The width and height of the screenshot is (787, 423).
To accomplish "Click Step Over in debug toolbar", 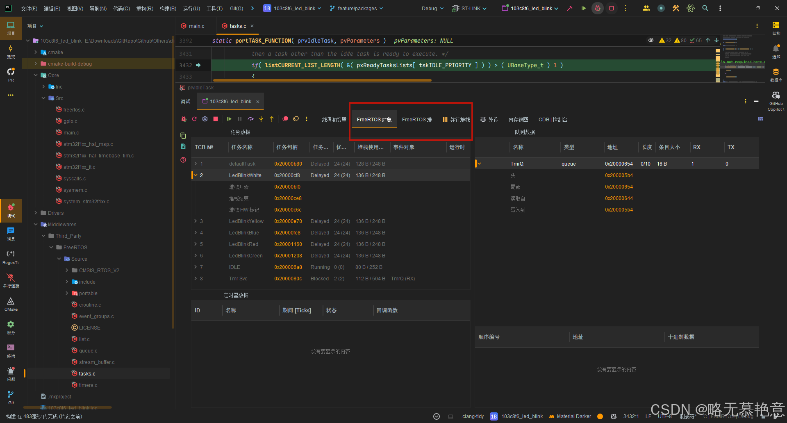I will [x=250, y=119].
